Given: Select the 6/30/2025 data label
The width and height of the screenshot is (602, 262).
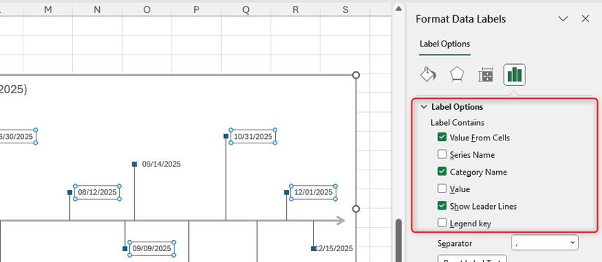Looking at the screenshot, I should pos(18,136).
